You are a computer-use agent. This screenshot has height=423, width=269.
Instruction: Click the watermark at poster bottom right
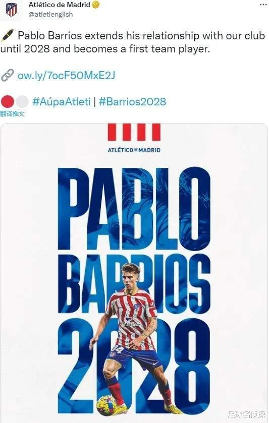[246, 415]
